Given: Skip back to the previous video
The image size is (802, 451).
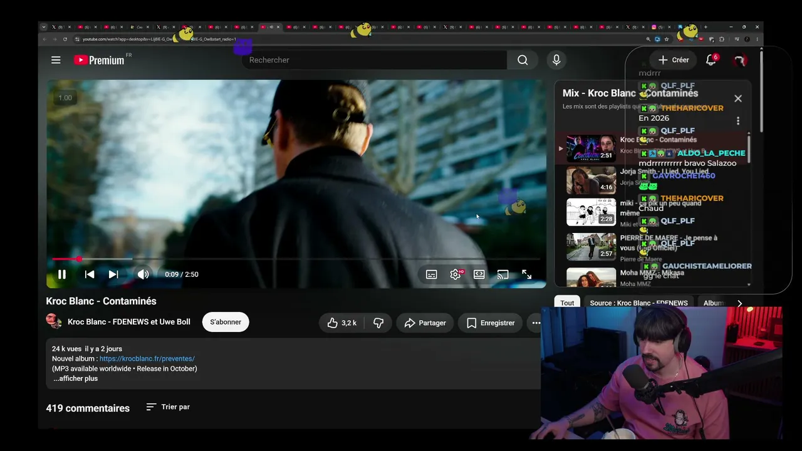Looking at the screenshot, I should click(90, 274).
